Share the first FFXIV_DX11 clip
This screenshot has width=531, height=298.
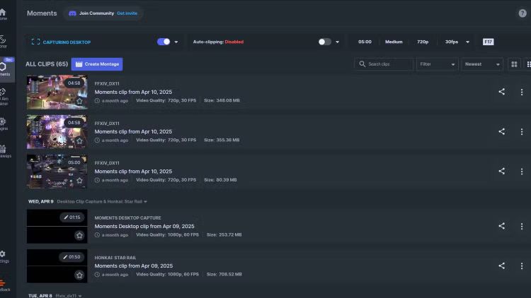tap(501, 92)
